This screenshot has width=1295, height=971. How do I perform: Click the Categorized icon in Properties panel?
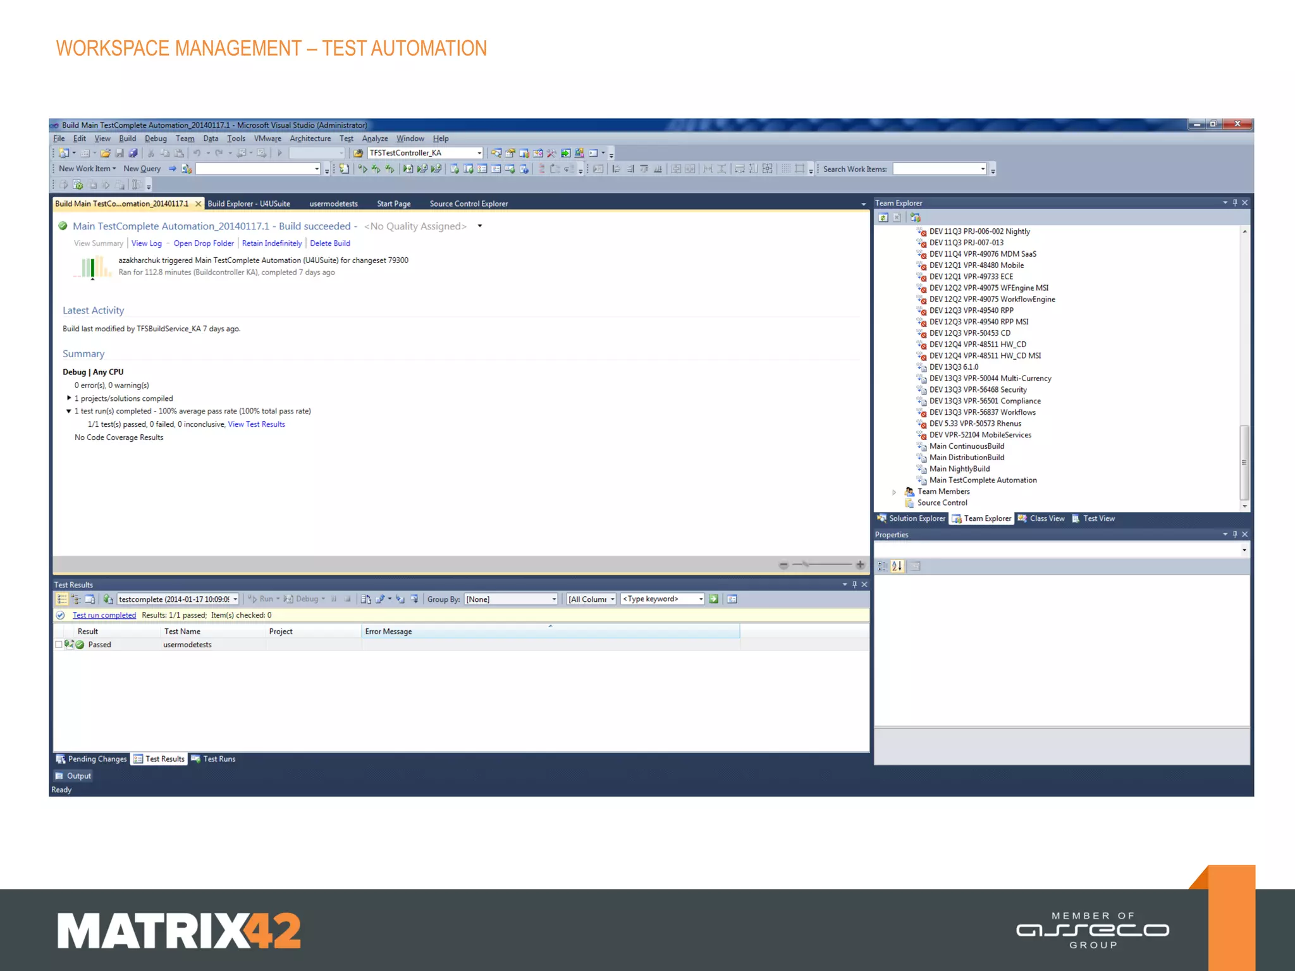[882, 566]
